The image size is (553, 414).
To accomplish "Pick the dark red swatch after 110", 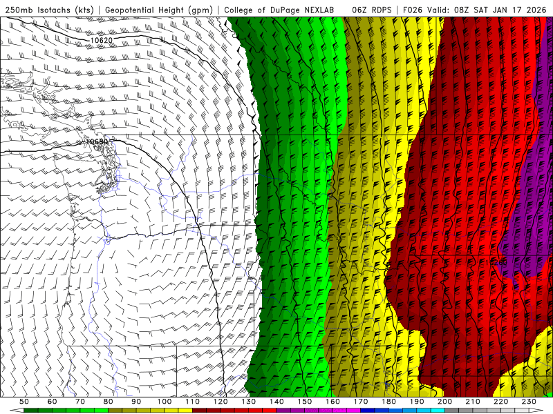I will tap(199, 411).
